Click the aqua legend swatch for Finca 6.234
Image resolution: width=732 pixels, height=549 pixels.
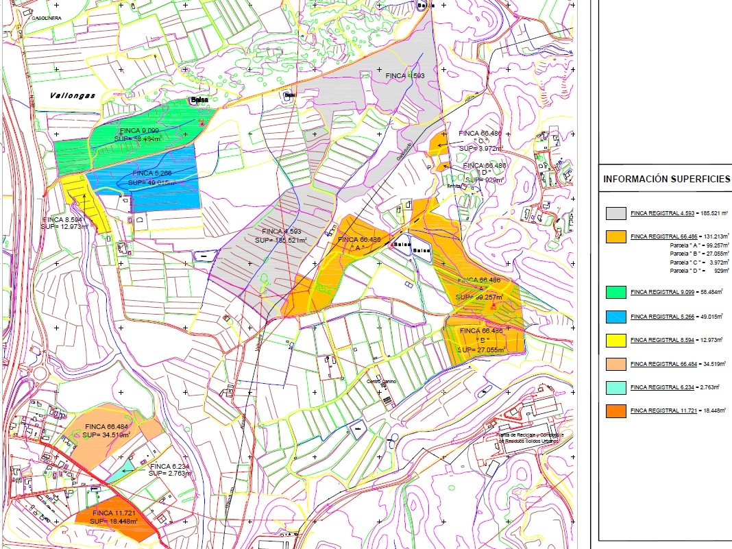tap(615, 387)
